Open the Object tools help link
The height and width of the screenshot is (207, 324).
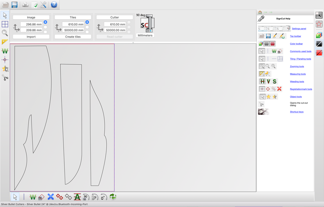[x=296, y=97]
